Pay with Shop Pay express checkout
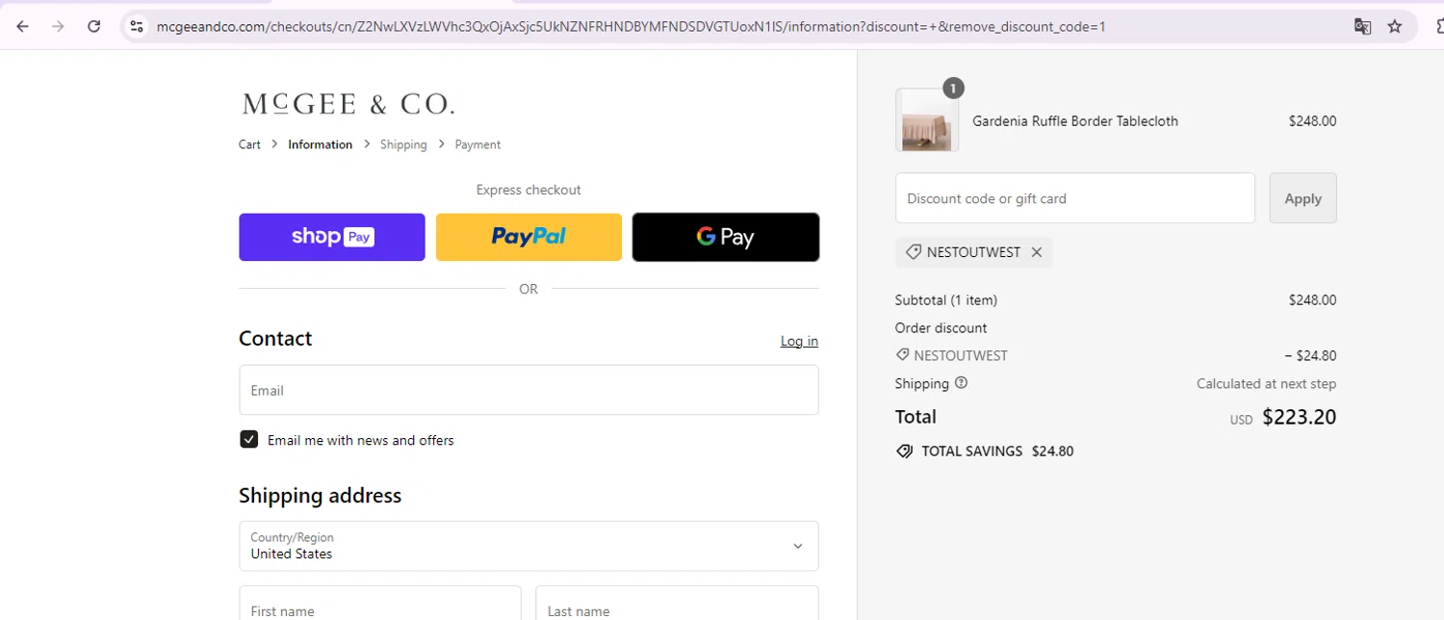The image size is (1444, 620). [332, 237]
